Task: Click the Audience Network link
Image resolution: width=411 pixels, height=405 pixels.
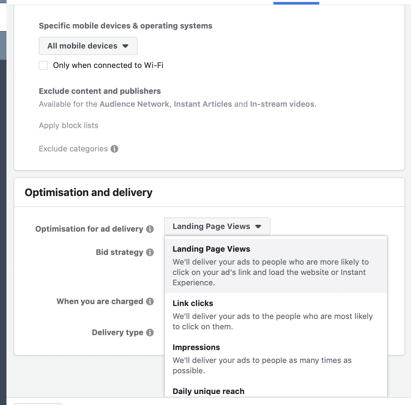Action: 134,104
